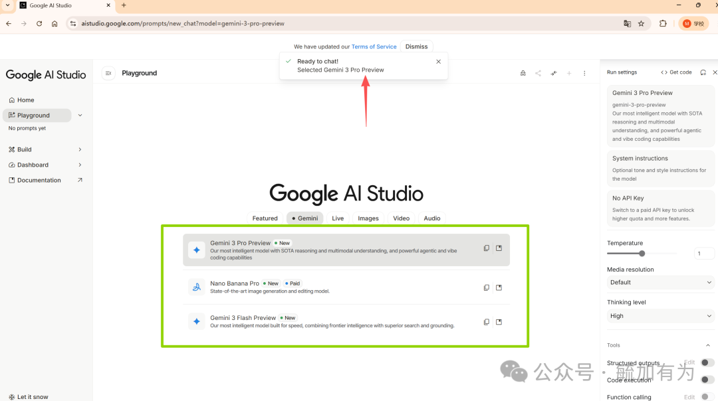Screen dimensions: 718x401
Task: Open the Terms of Service link
Action: [x=374, y=46]
